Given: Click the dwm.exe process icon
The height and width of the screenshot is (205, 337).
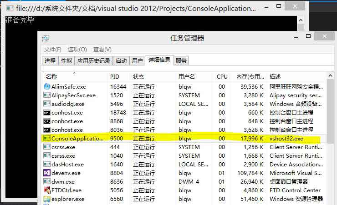Looking at the screenshot, I should point(47,182).
